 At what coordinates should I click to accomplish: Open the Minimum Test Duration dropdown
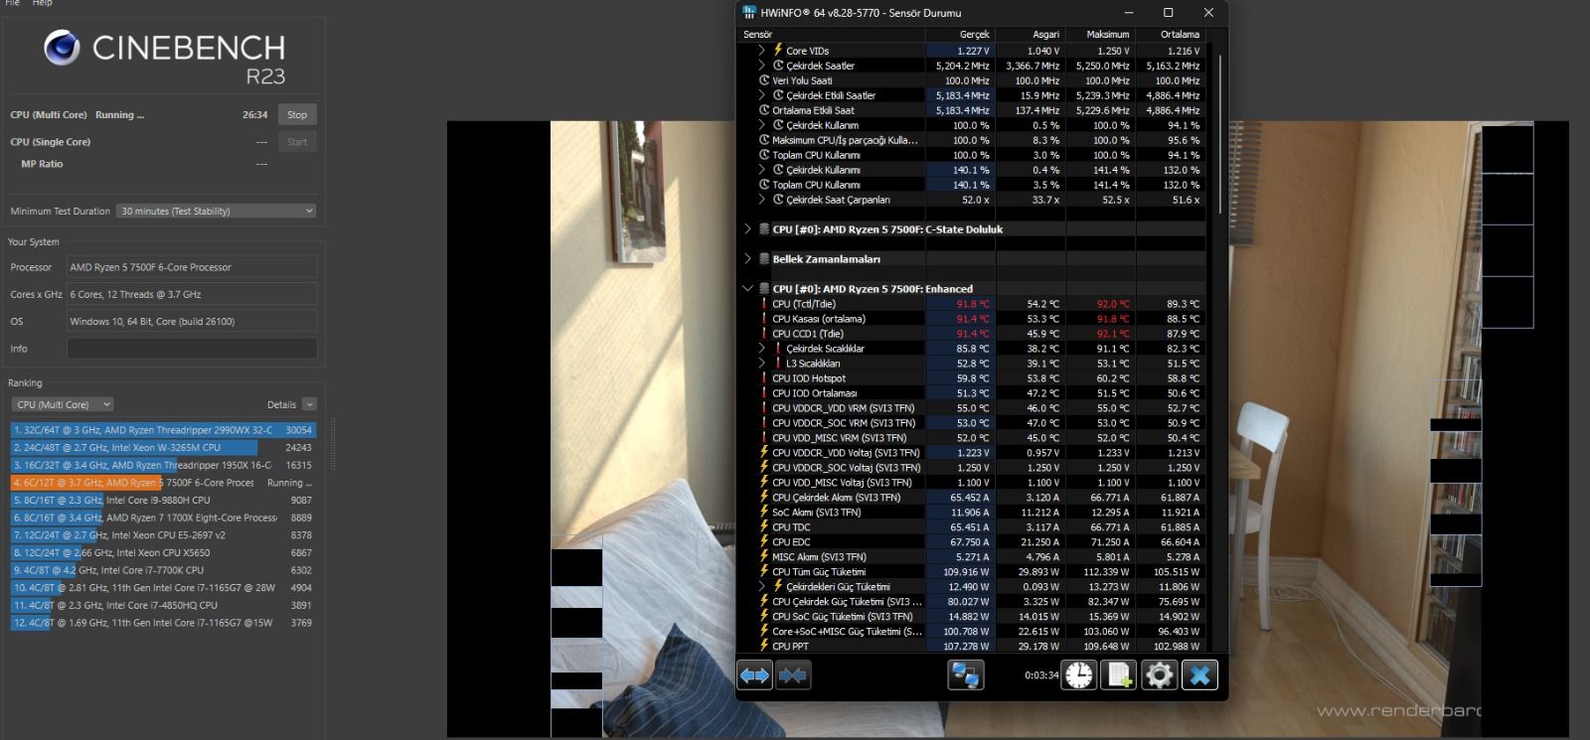(217, 211)
